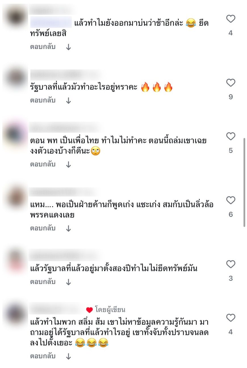Reply (ตอบกลับ) to the fire emoji comment

pyautogui.click(x=43, y=101)
